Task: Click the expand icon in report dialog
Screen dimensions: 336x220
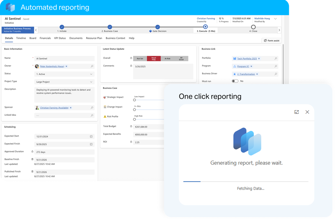Action: pos(297,112)
